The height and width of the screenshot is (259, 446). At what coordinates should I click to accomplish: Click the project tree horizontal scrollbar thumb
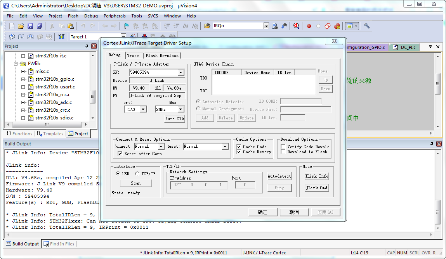coord(47,124)
